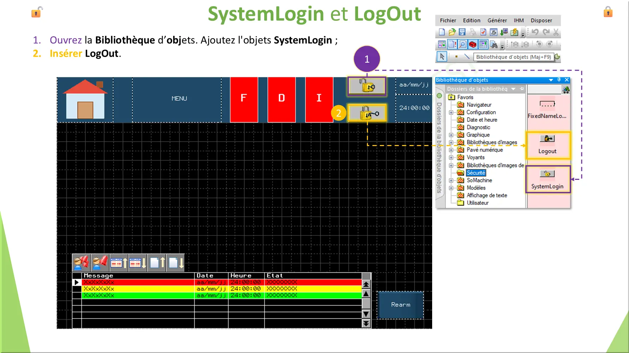
Task: Open the Générer menu
Action: point(497,20)
